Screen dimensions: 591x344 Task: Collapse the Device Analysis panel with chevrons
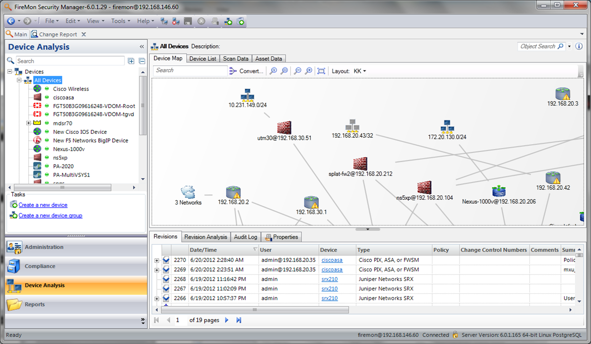[142, 47]
